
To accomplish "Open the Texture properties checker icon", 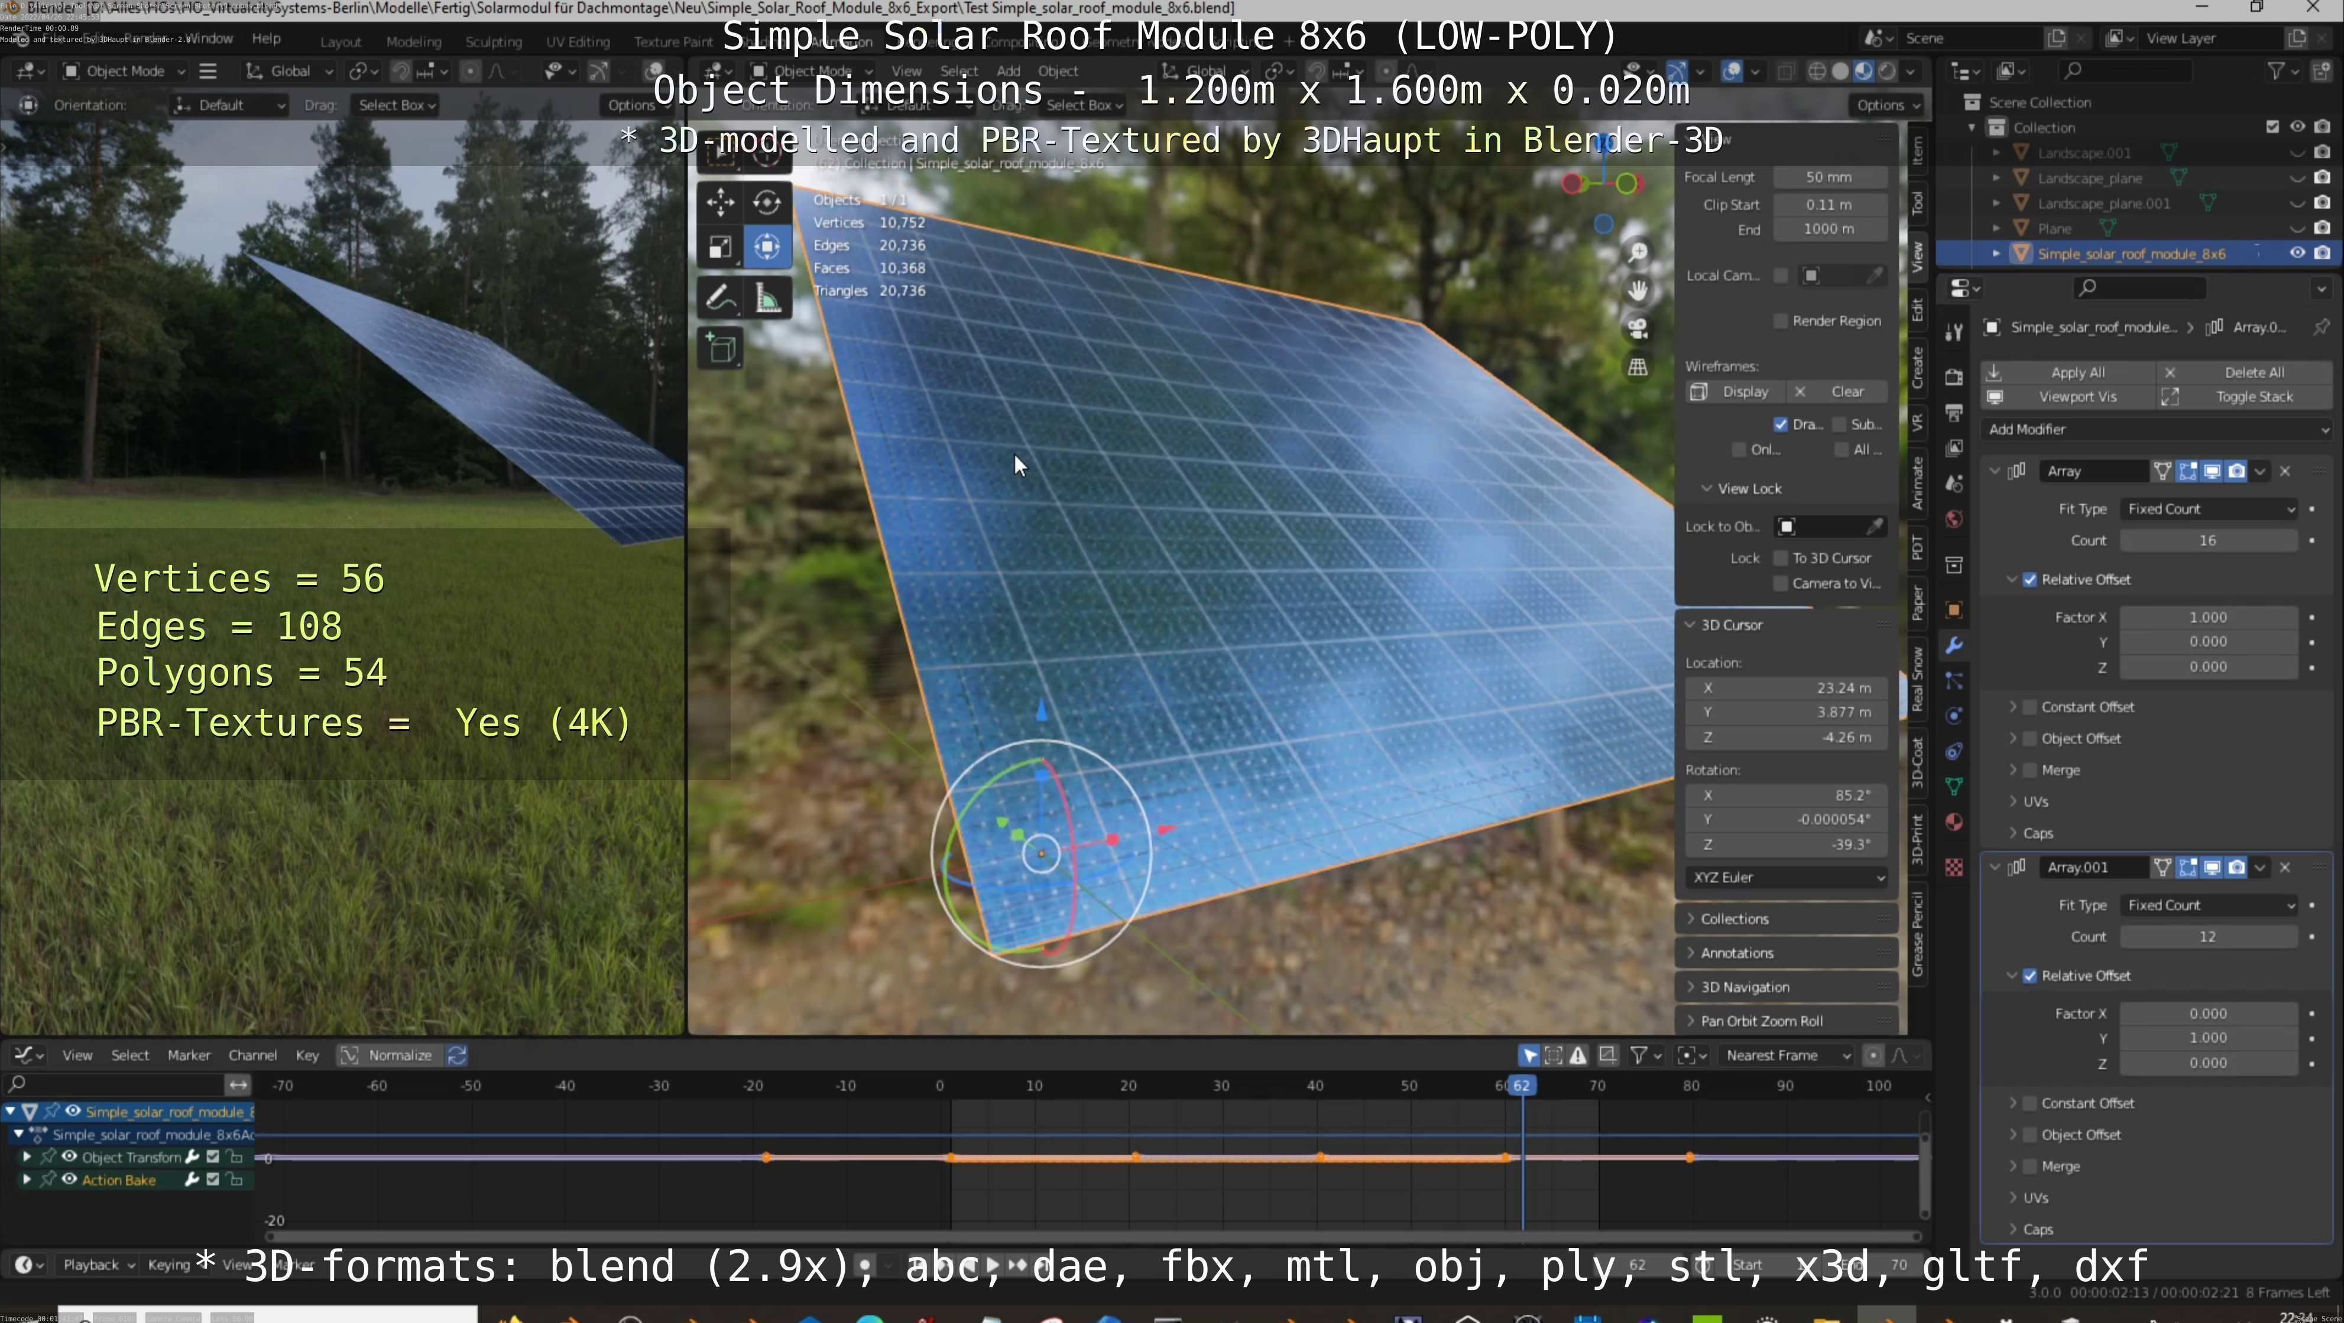I will 1954,867.
